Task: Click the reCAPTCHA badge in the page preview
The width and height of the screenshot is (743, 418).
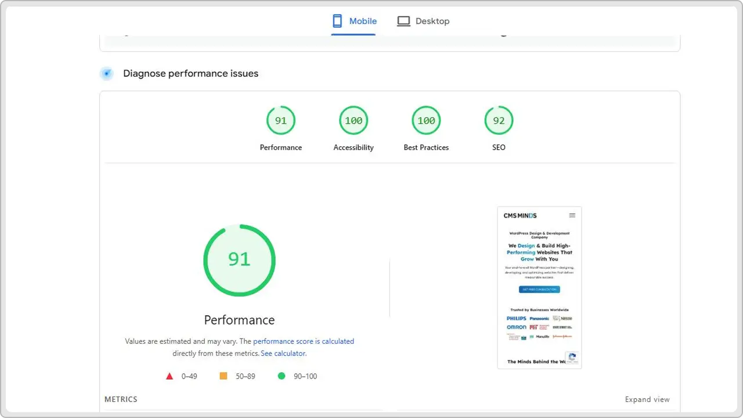Action: click(572, 358)
